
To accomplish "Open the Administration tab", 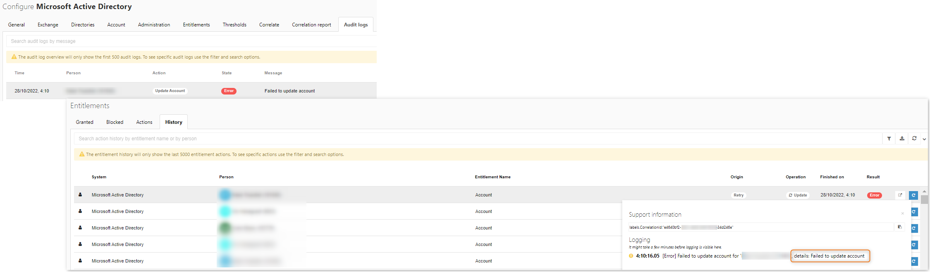I will pos(154,25).
